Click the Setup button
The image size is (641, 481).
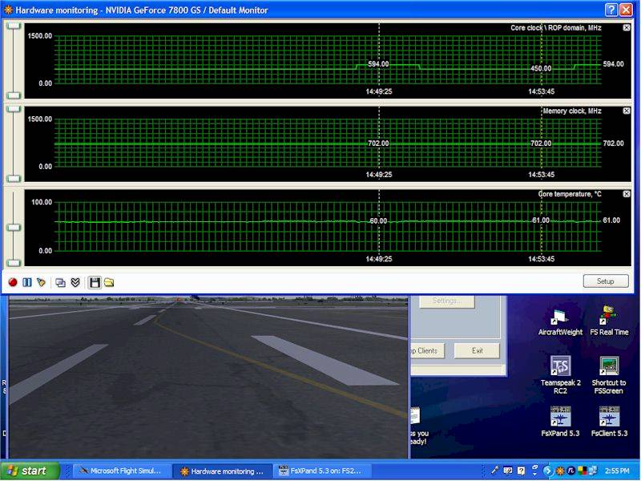605,281
